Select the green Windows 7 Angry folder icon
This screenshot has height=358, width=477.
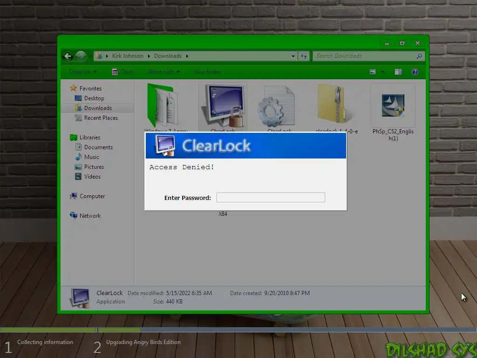click(163, 105)
